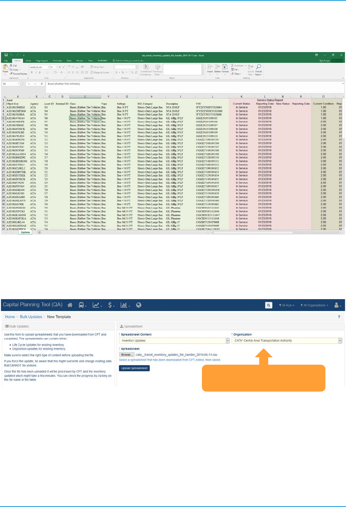
Task: Open the dollar sign funding menu
Action: 111,305
